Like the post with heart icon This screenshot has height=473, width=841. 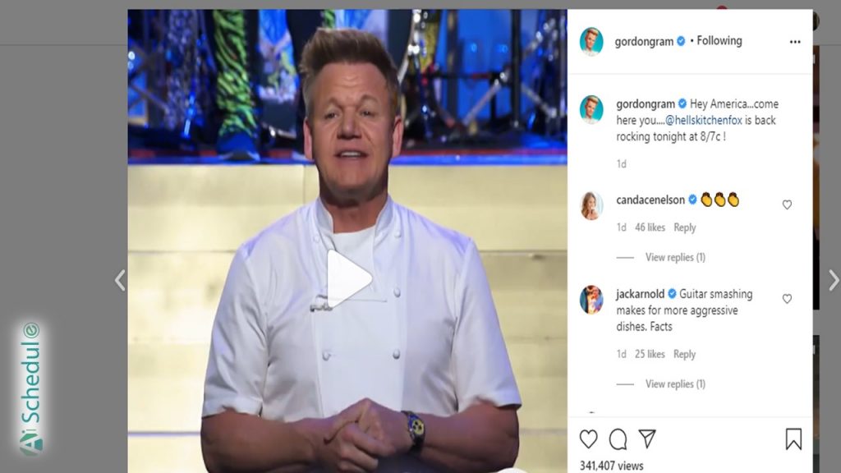(588, 439)
